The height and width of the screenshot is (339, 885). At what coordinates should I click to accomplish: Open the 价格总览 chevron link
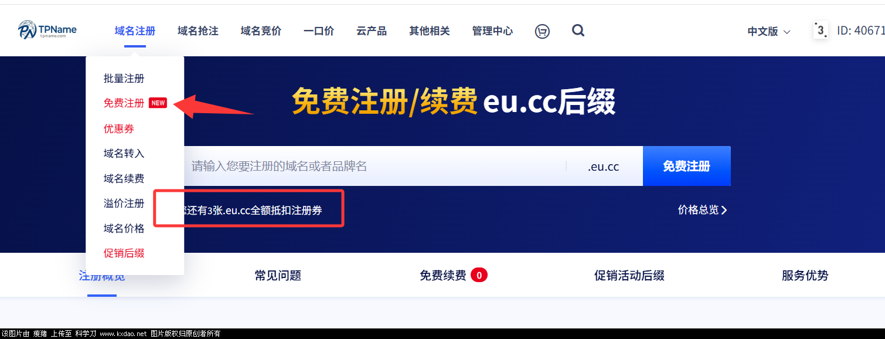click(703, 210)
